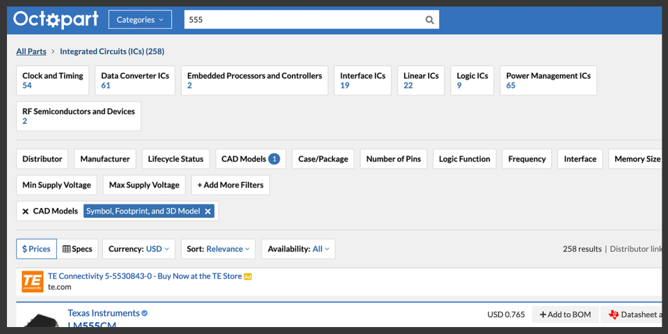Add the LM555CM part to BOM
Image resolution: width=668 pixels, height=334 pixels.
pyautogui.click(x=565, y=315)
